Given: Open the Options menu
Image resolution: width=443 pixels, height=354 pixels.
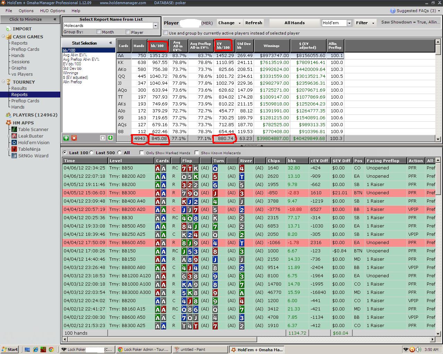Looking at the screenshot, I should (x=26, y=11).
